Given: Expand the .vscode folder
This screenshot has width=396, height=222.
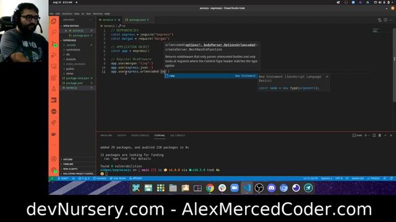Looking at the screenshot, I should tap(71, 45).
